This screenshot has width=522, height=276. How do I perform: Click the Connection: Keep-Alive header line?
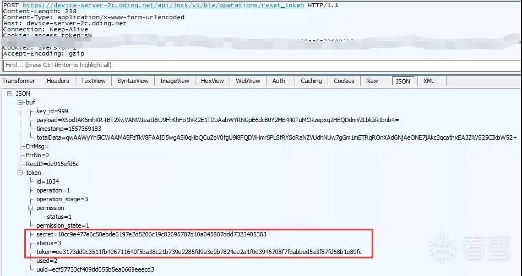coord(46,29)
